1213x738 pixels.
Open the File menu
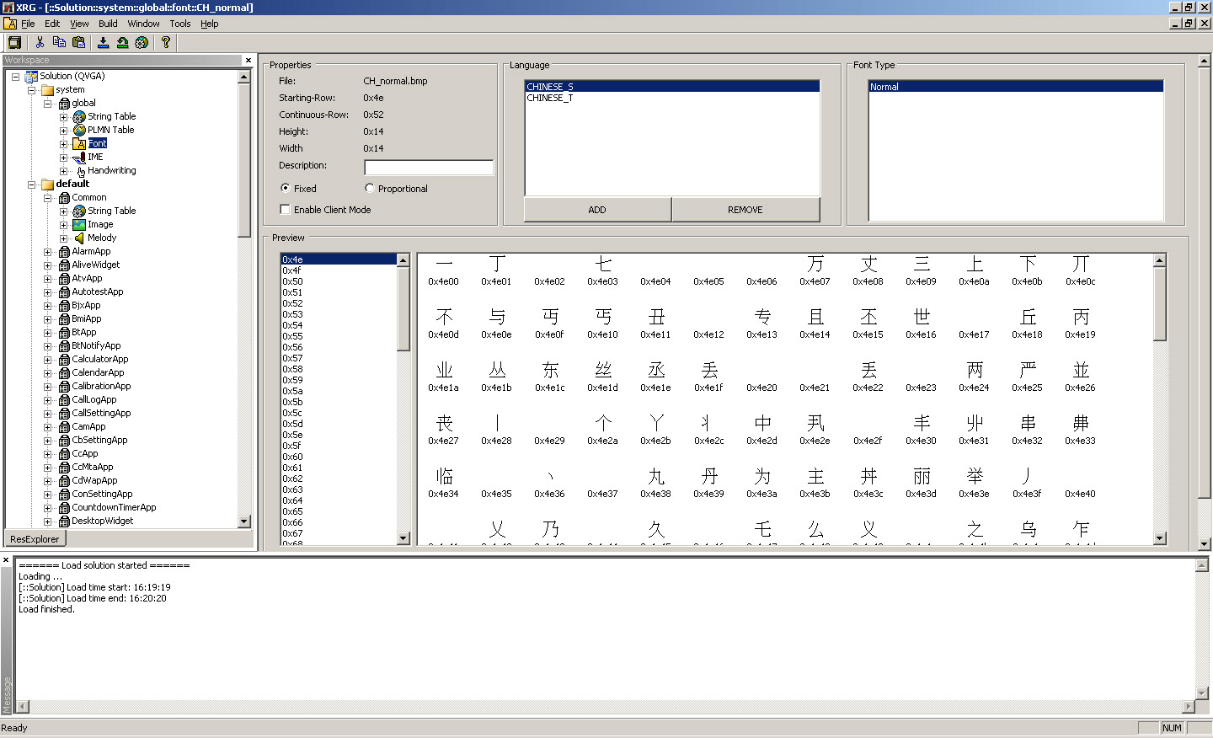28,24
